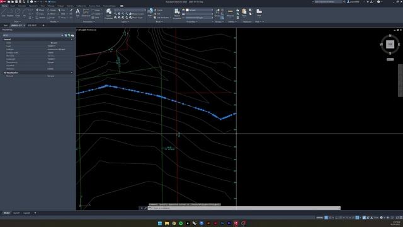This screenshot has width=403, height=227.
Task: Expand the Block panel dropdown
Action: point(159,21)
